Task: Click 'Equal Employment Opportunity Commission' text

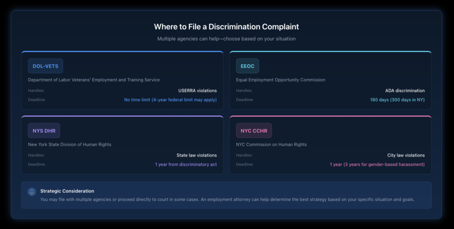Action: pos(281,80)
